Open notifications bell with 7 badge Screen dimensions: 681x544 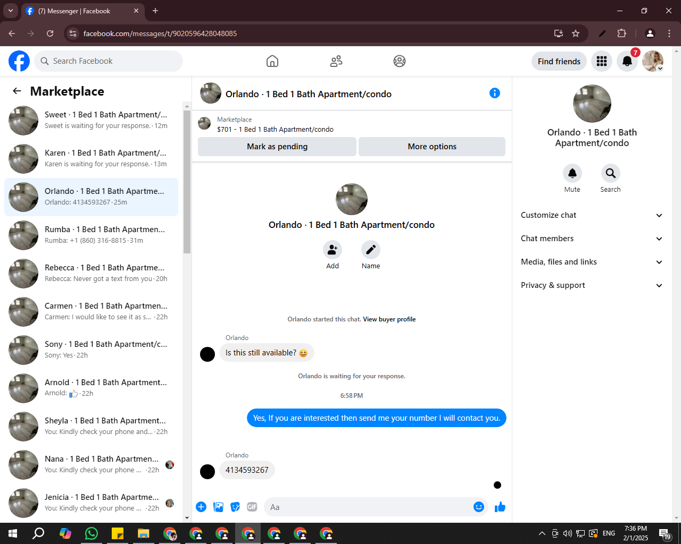pos(627,61)
